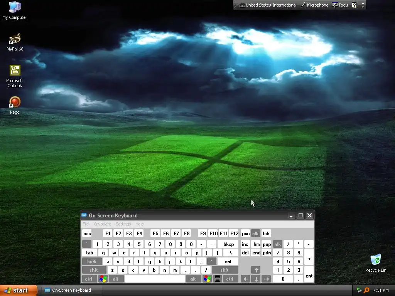Click the numpad 0 key
395x296 pixels.
coord(283,279)
